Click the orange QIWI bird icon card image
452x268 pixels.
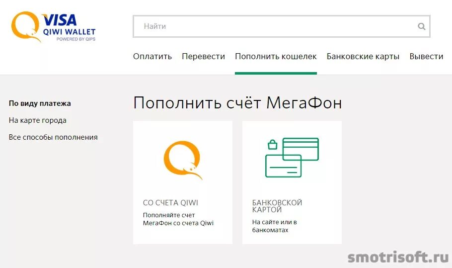(183, 160)
